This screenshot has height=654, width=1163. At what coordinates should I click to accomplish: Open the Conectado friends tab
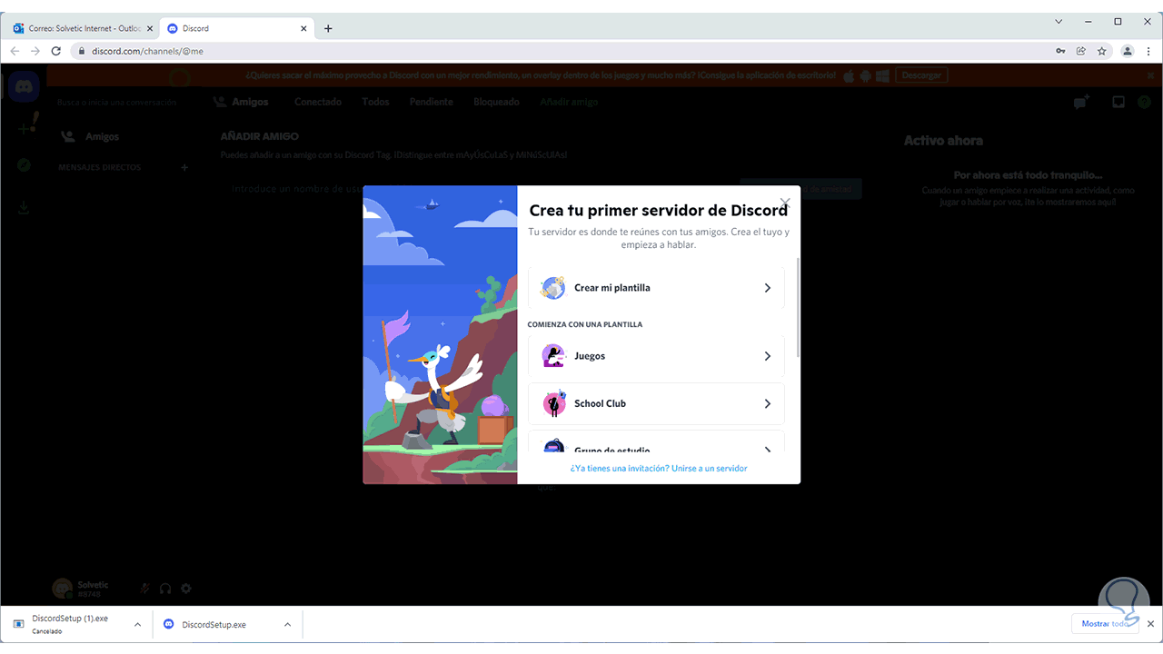click(x=318, y=102)
